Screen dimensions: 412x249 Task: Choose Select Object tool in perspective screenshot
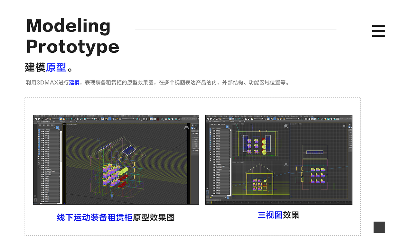[61, 119]
